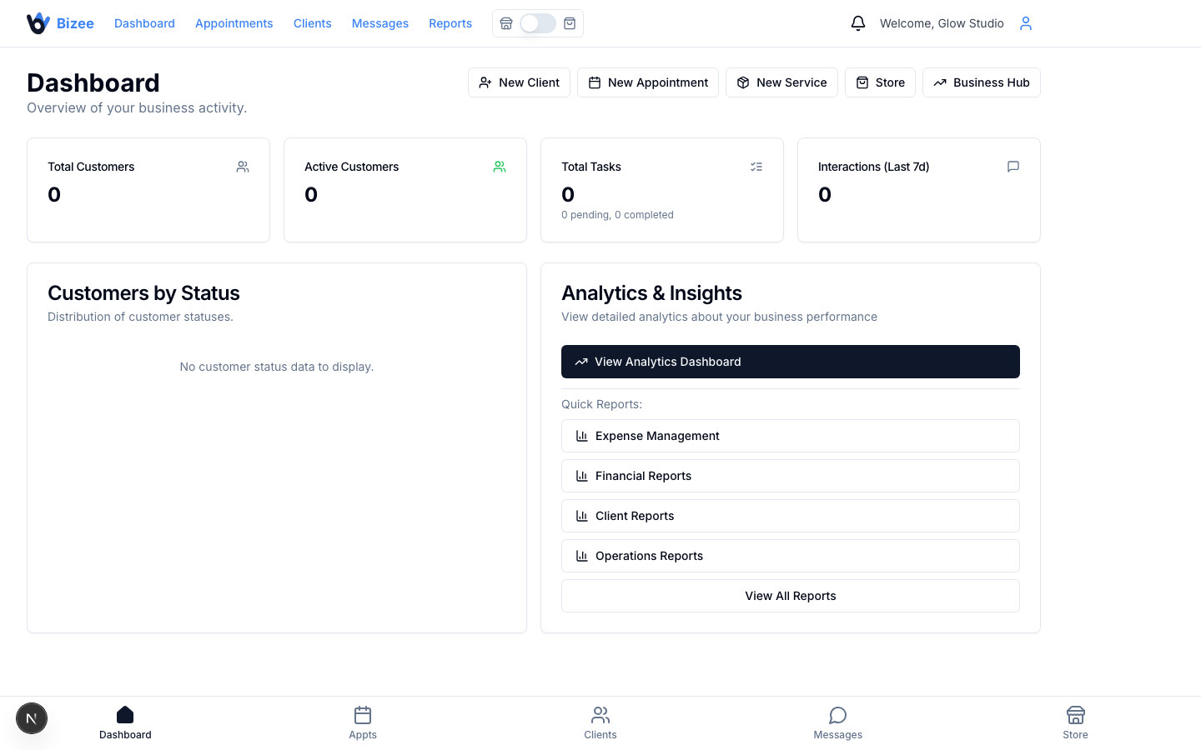Click the shopping bag icon right of the toggle
This screenshot has width=1201, height=750.
[570, 23]
